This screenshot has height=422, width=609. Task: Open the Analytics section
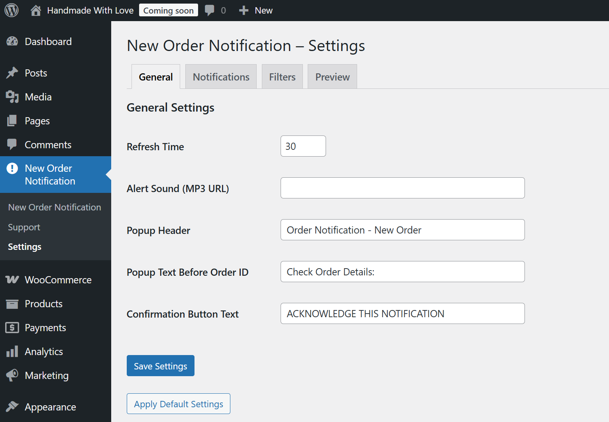click(44, 351)
